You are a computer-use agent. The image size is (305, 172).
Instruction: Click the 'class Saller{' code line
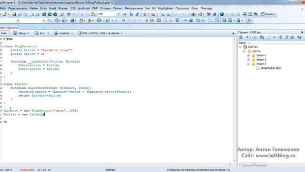tap(15, 84)
